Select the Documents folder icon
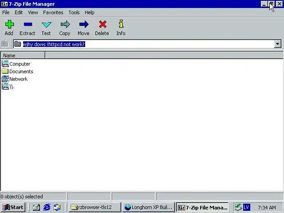 [x=5, y=71]
